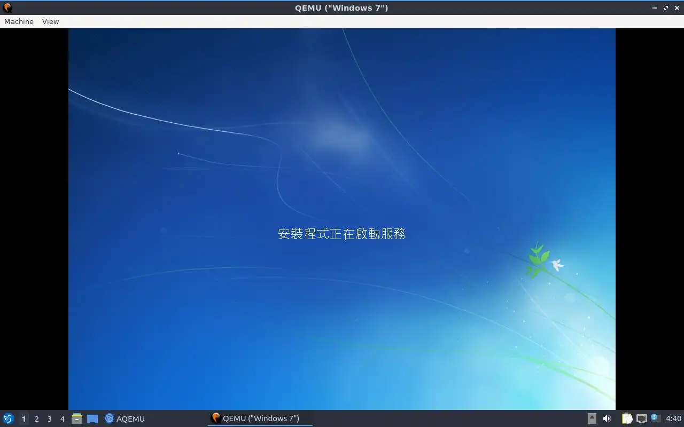Close the QEMU window
The image size is (684, 427).
click(677, 8)
